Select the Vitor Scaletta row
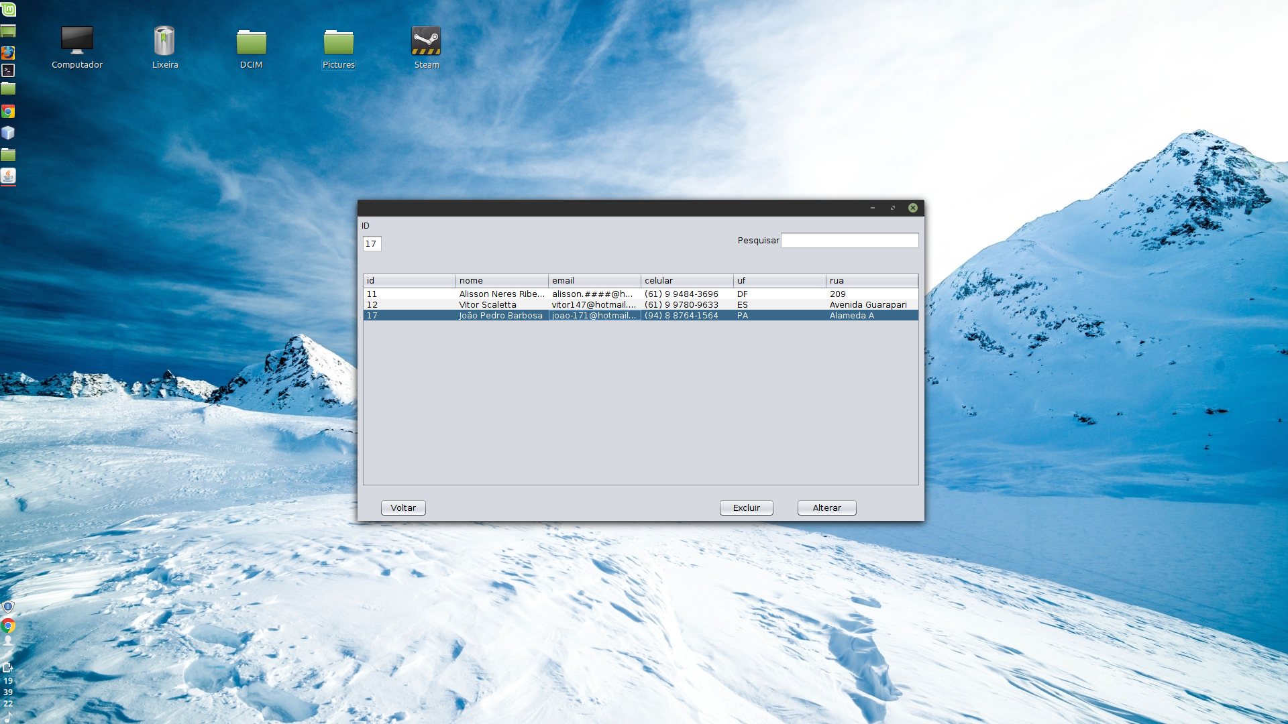The width and height of the screenshot is (1288, 724). click(x=641, y=304)
